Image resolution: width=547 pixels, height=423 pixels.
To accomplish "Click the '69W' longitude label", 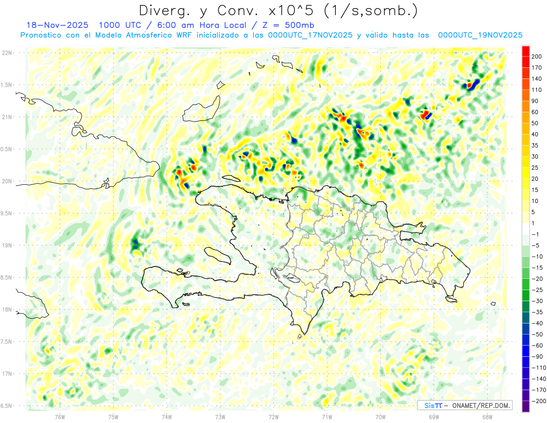I will click(x=433, y=417).
